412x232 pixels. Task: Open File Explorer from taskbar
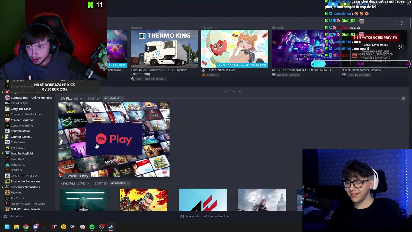[16, 227]
